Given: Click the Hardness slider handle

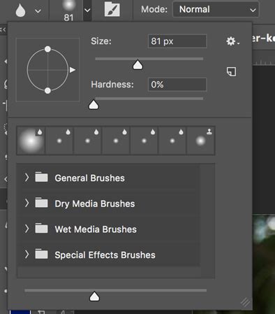Looking at the screenshot, I should click(94, 105).
